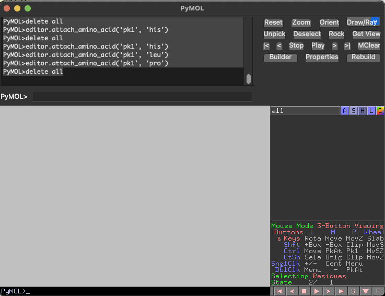Jump to first frame with |< button

pos(266,45)
